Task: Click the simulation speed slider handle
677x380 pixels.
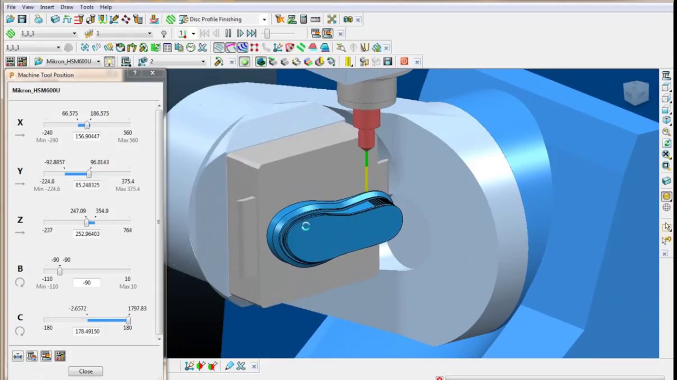Action: coord(267,34)
